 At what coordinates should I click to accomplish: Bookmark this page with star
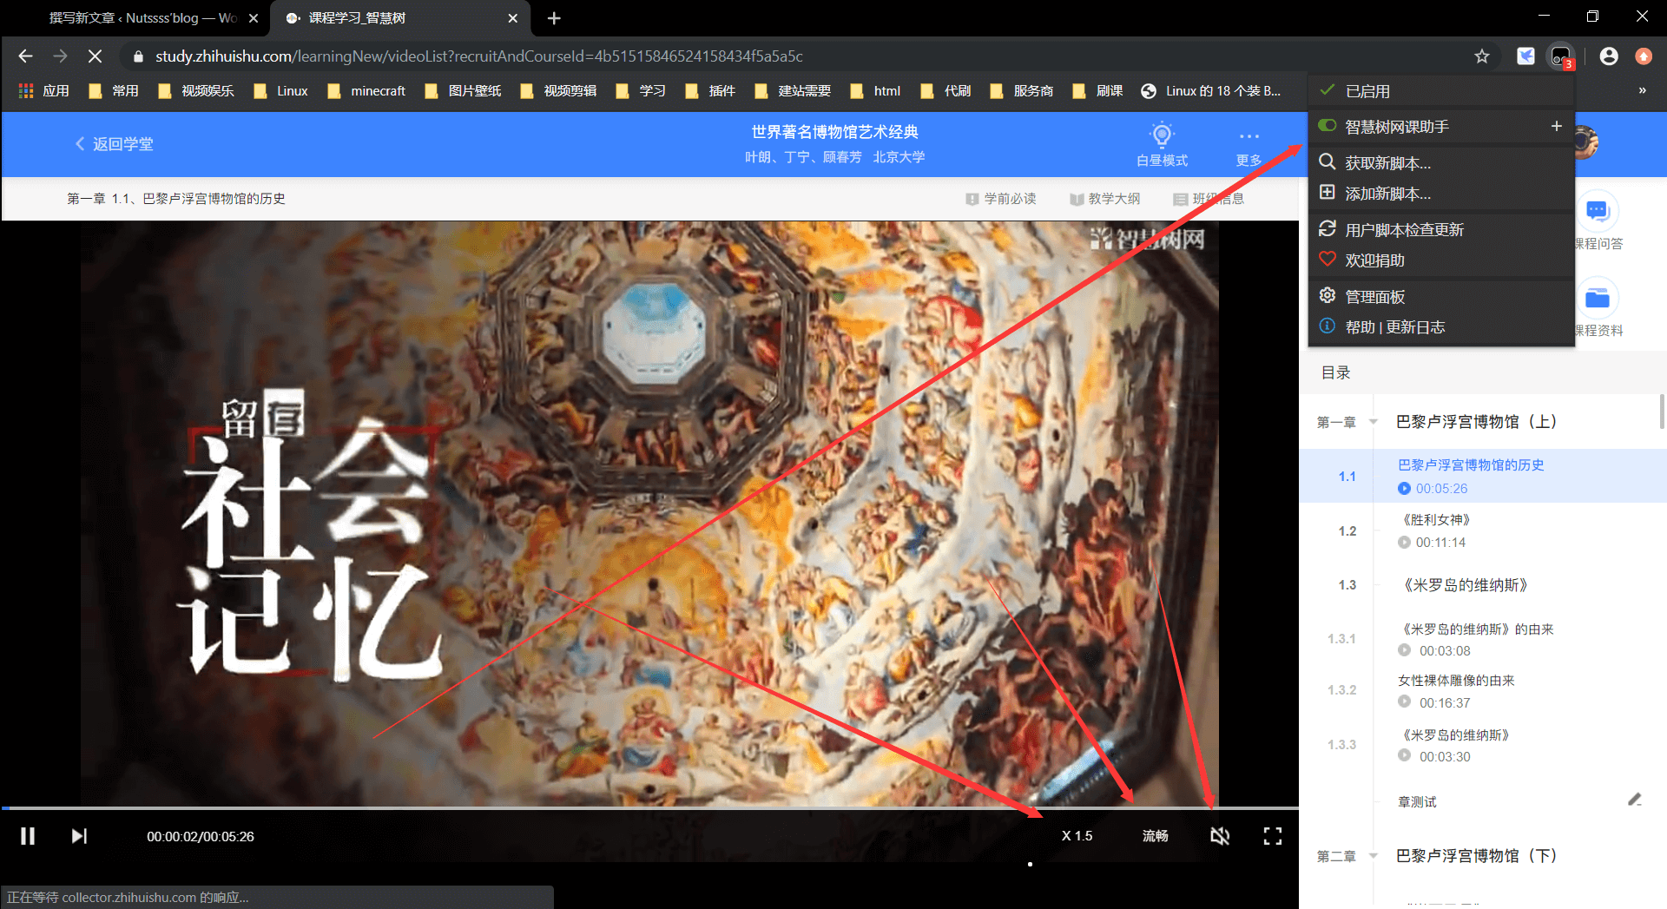pos(1482,56)
